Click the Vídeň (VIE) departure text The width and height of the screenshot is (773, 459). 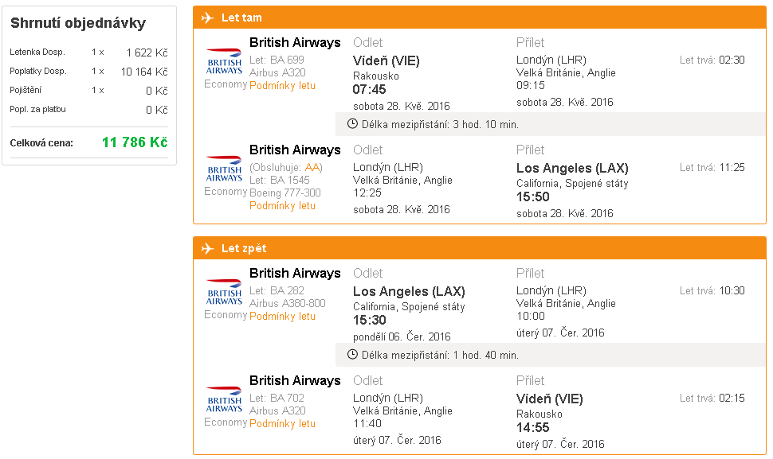(x=386, y=61)
